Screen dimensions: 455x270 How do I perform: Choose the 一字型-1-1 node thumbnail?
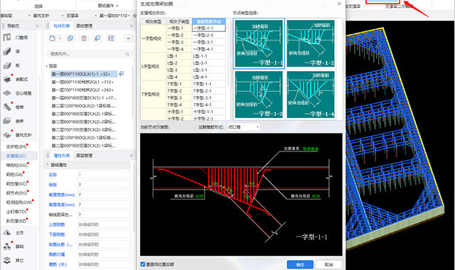click(259, 43)
